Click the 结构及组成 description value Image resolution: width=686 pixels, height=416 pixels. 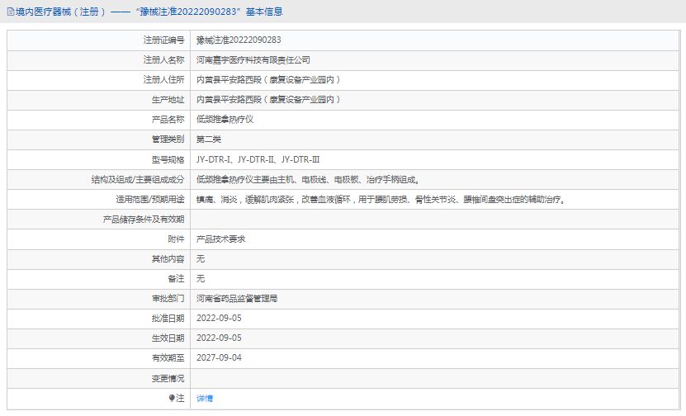coord(308,179)
